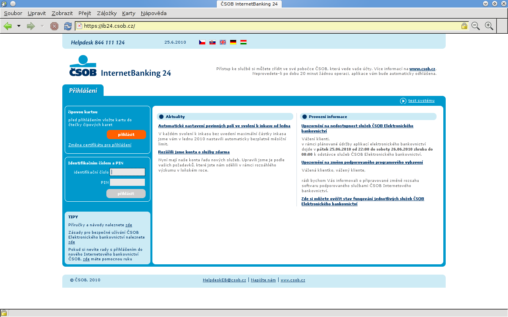Switch language with the Slovak flag
The image size is (508, 317).
pos(212,42)
